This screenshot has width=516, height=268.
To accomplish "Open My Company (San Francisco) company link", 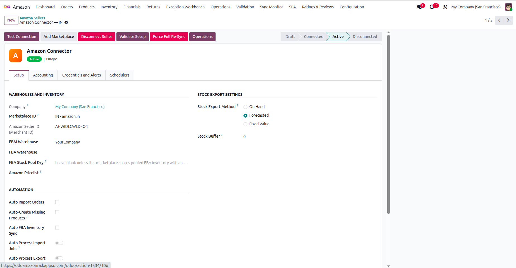I will [80, 107].
